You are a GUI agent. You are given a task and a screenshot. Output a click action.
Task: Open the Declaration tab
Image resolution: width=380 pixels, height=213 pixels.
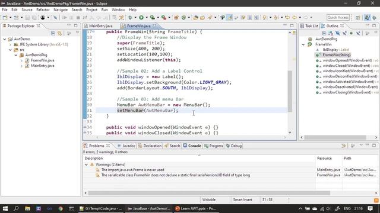(x=150, y=146)
